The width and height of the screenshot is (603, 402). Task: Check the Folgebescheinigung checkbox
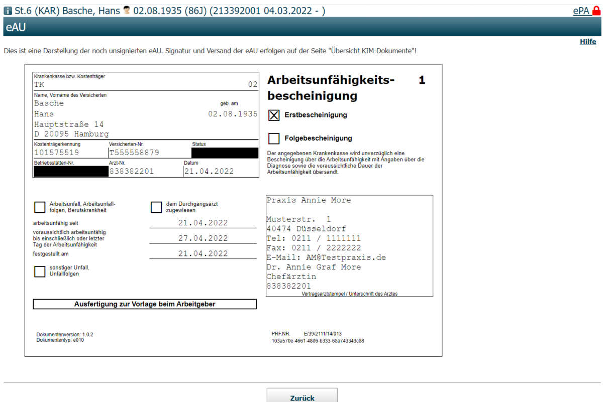click(x=274, y=139)
